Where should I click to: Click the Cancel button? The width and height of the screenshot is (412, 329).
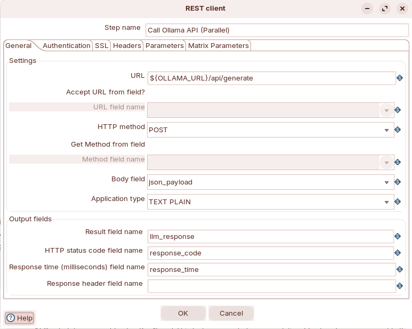[x=231, y=314]
